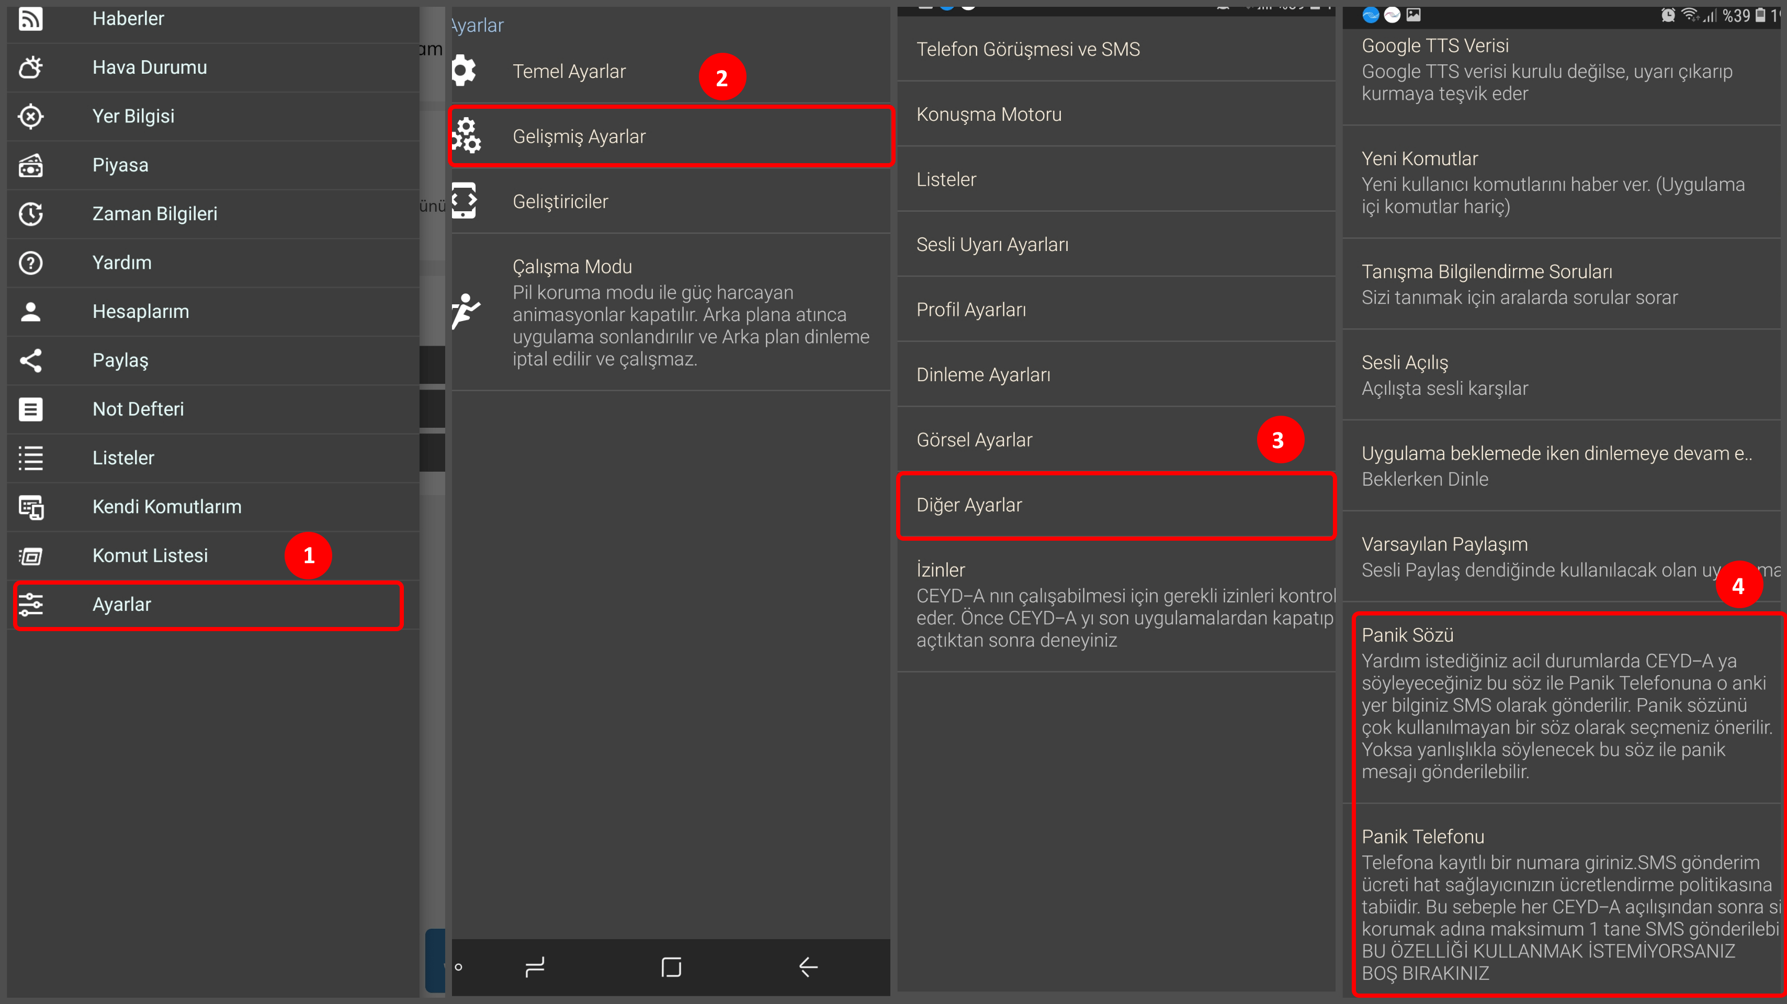Image resolution: width=1787 pixels, height=1004 pixels.
Task: Tap the Android home square navigation icon
Action: [x=672, y=966]
